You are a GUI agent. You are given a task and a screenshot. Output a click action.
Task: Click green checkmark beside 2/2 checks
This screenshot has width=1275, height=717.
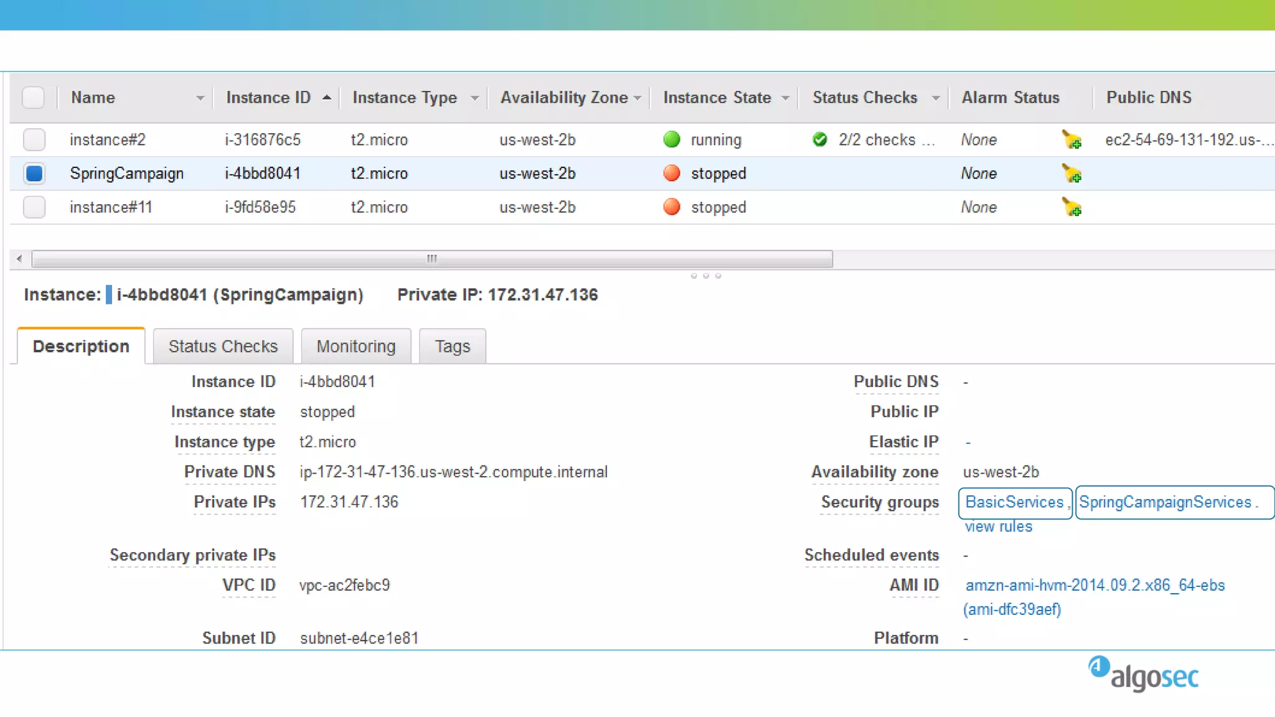pyautogui.click(x=820, y=139)
